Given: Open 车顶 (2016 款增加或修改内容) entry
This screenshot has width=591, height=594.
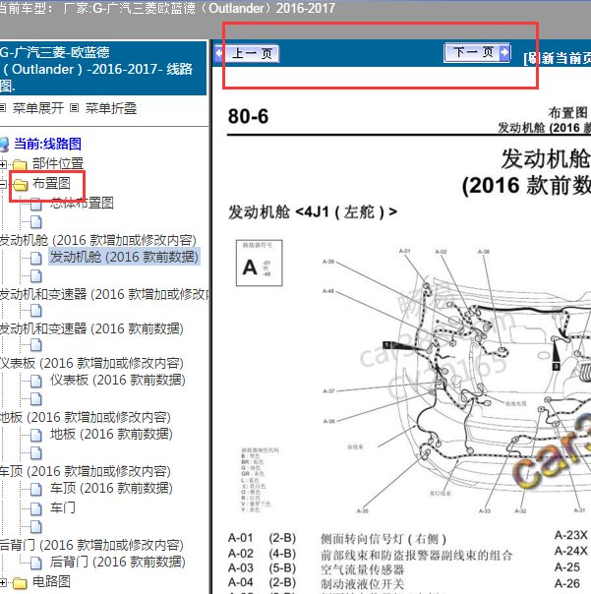Looking at the screenshot, I should point(86,472).
